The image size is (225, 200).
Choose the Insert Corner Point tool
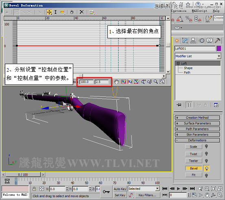click(62, 12)
